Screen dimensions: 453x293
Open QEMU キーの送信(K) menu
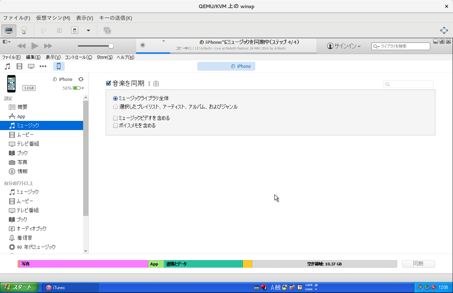[x=116, y=18]
